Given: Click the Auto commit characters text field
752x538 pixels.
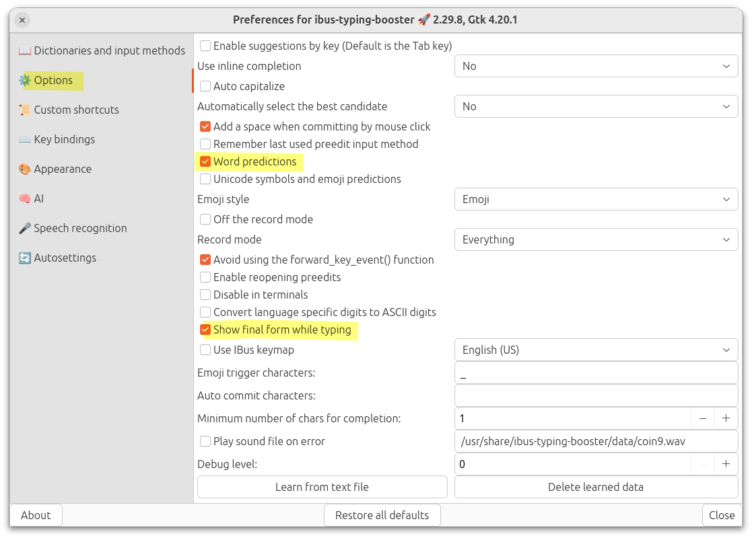Looking at the screenshot, I should [596, 395].
